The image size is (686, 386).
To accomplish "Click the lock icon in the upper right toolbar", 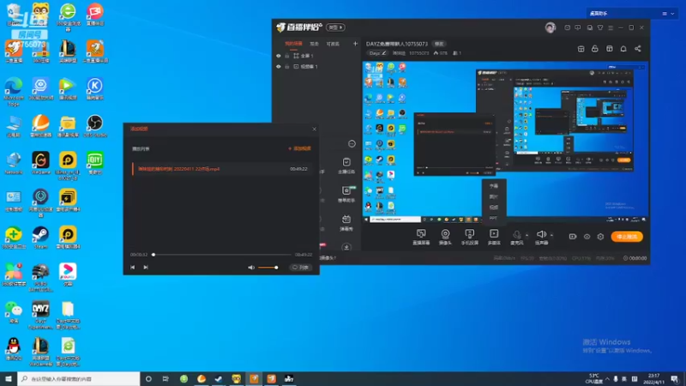I will 594,49.
